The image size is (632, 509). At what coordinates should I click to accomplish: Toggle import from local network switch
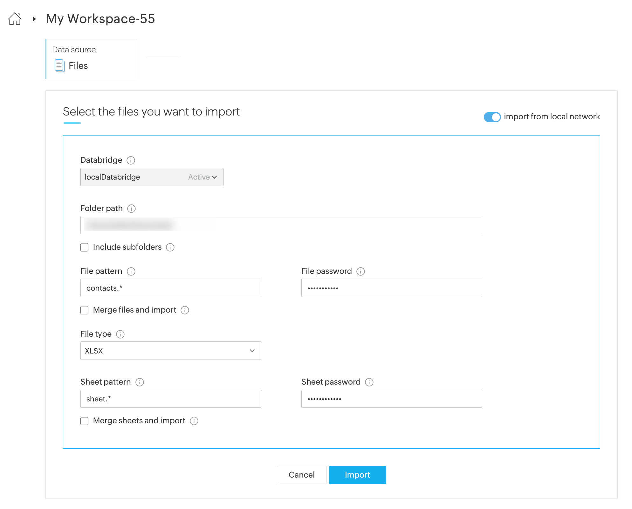tap(492, 117)
